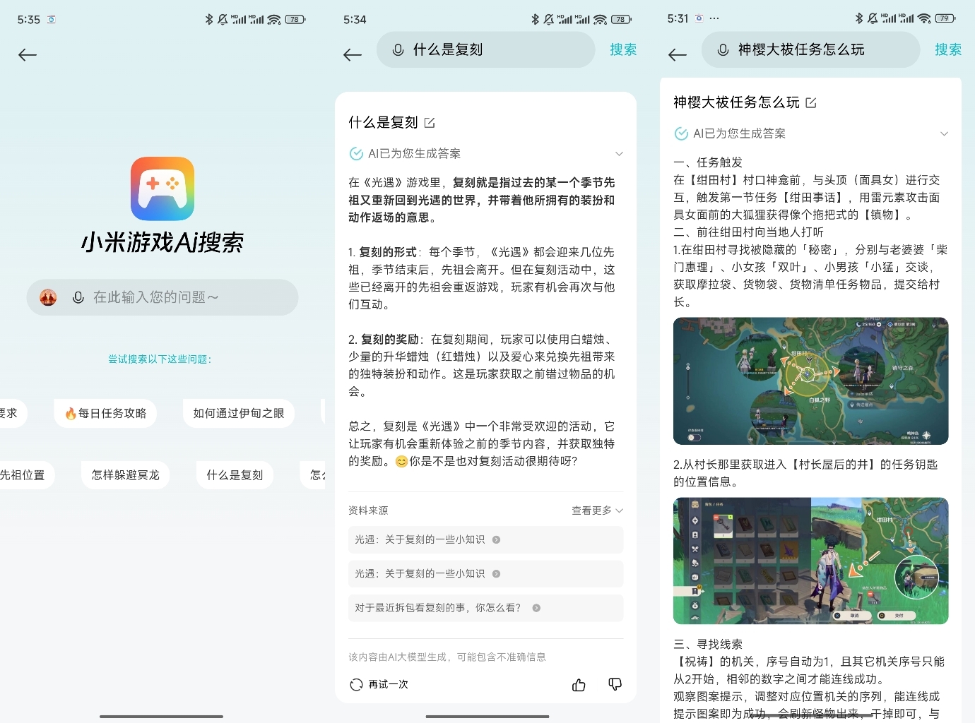Screen dimensions: 975x723
Task: Collapse the AI已为您生成答案 section for 什么是复刻
Action: [619, 154]
